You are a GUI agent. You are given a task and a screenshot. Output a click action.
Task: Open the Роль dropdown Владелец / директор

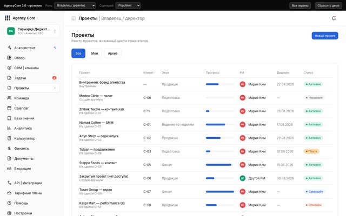75,5
